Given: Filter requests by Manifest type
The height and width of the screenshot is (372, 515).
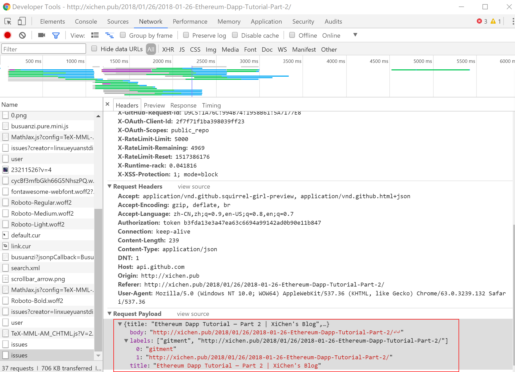Looking at the screenshot, I should click(304, 49).
